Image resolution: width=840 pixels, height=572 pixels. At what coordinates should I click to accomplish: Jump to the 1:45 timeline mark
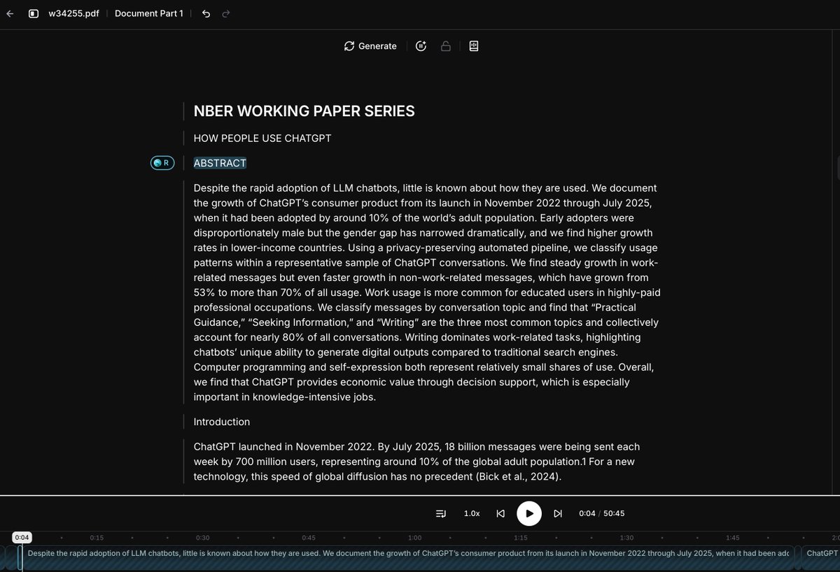[732, 538]
